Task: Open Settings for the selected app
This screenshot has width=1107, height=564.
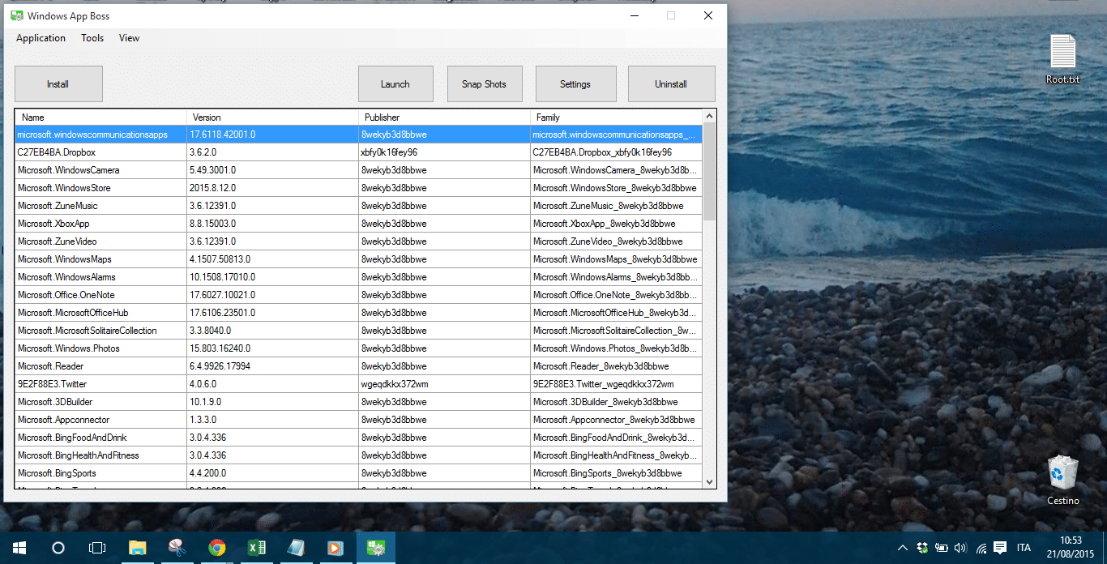Action: [575, 83]
